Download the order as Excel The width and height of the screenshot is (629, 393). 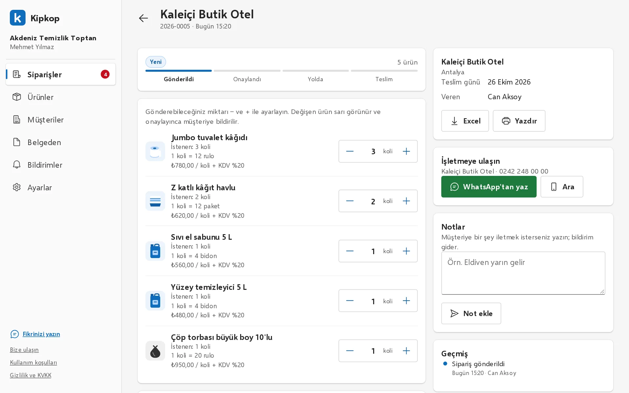[x=465, y=121]
